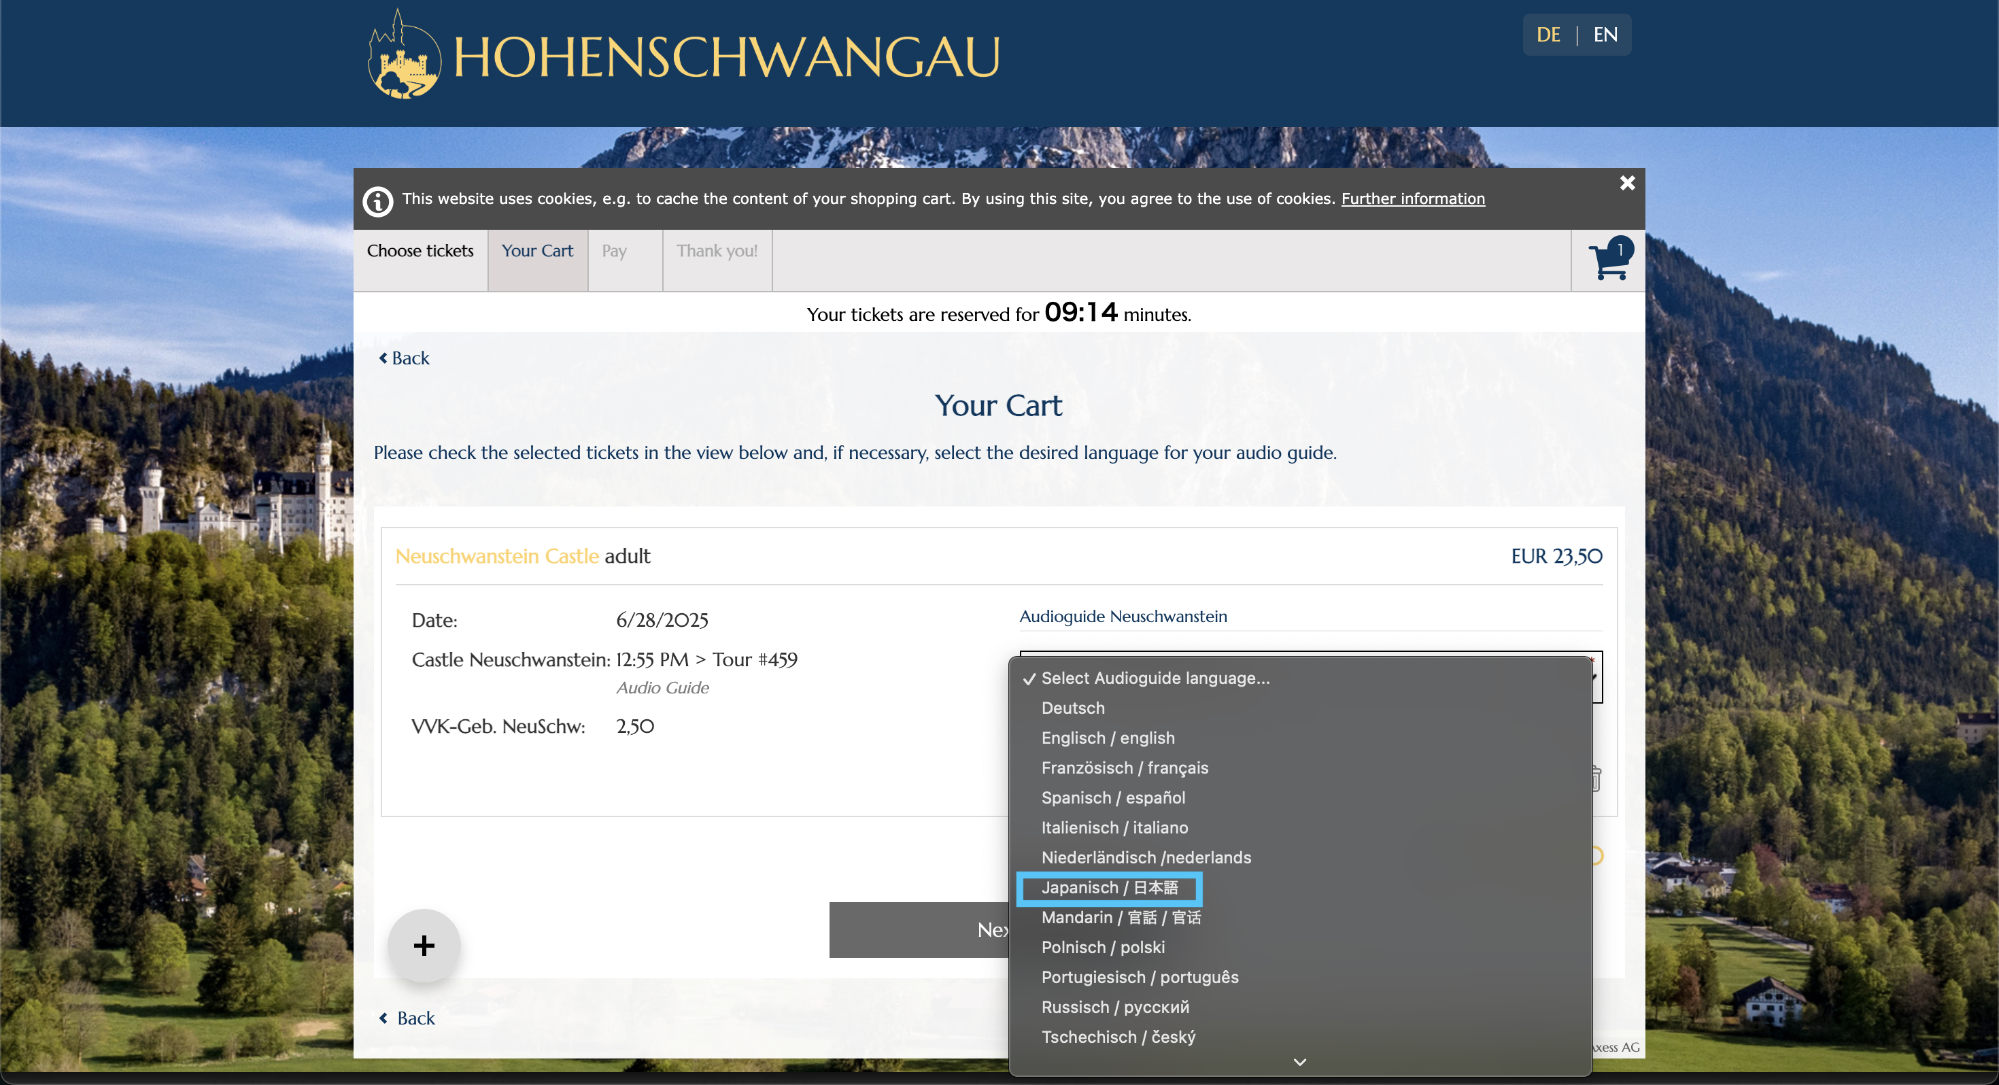The height and width of the screenshot is (1085, 1999).
Task: Select Portugiesisch / português option
Action: coord(1301,977)
